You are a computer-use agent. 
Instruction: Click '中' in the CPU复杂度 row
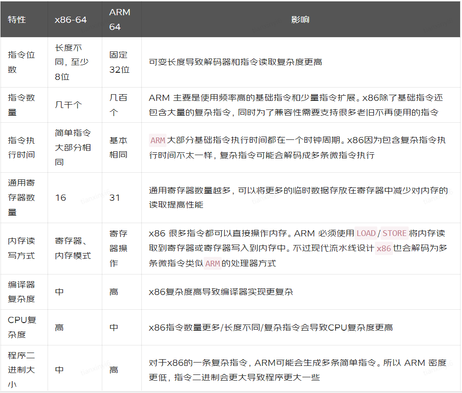coord(113,327)
